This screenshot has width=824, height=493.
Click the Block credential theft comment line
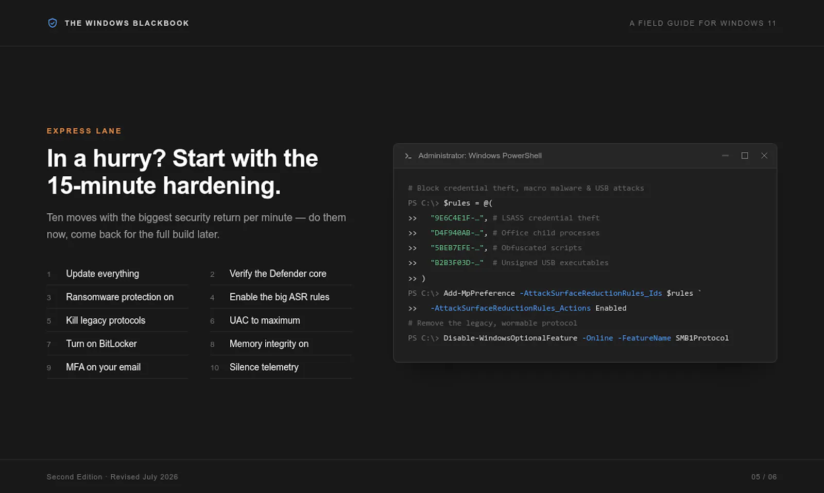point(526,188)
